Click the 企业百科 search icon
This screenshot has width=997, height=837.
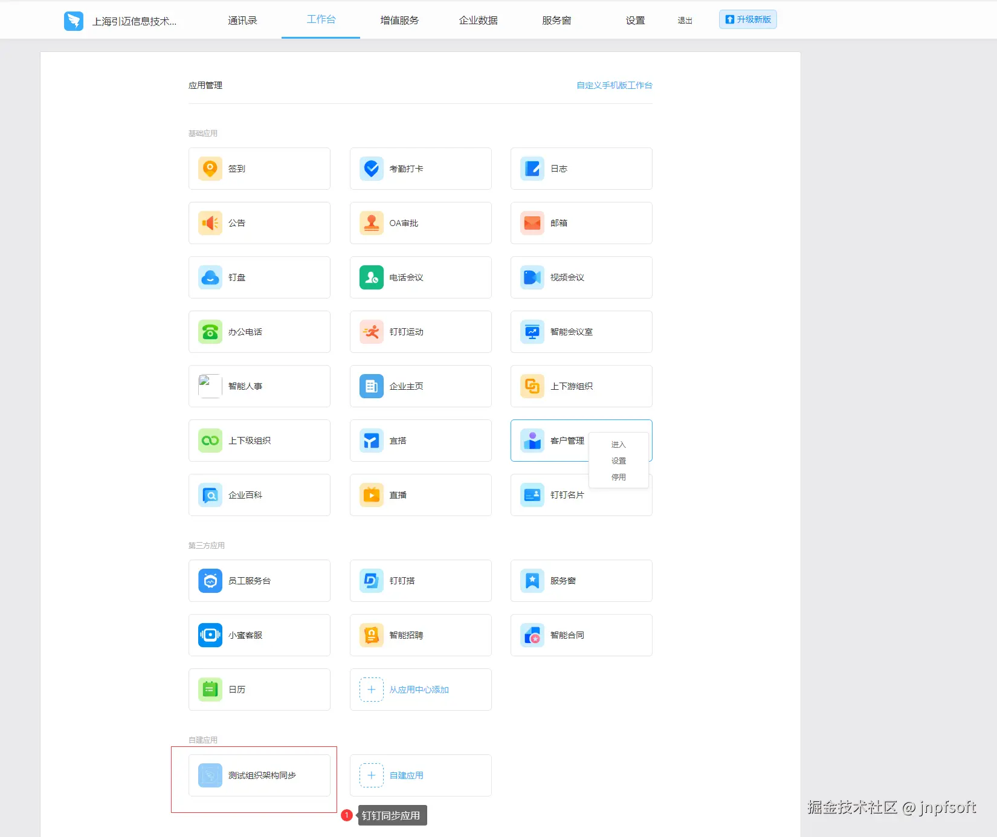210,495
